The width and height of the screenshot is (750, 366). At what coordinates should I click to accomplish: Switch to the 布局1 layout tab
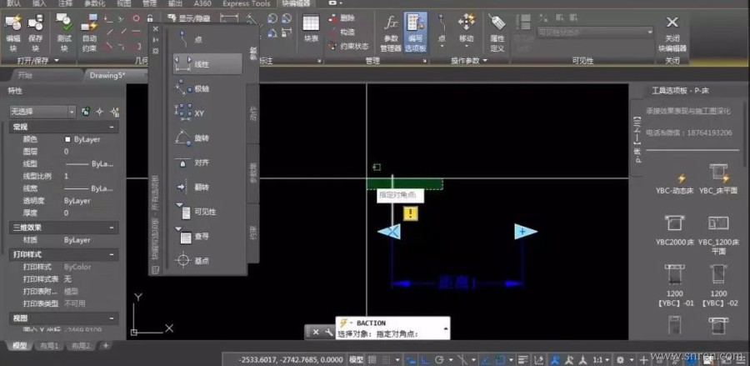49,345
